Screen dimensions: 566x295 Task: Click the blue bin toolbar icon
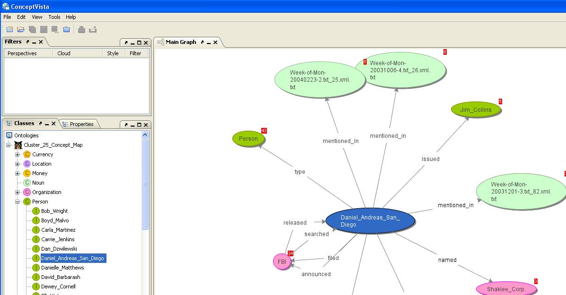[66, 29]
